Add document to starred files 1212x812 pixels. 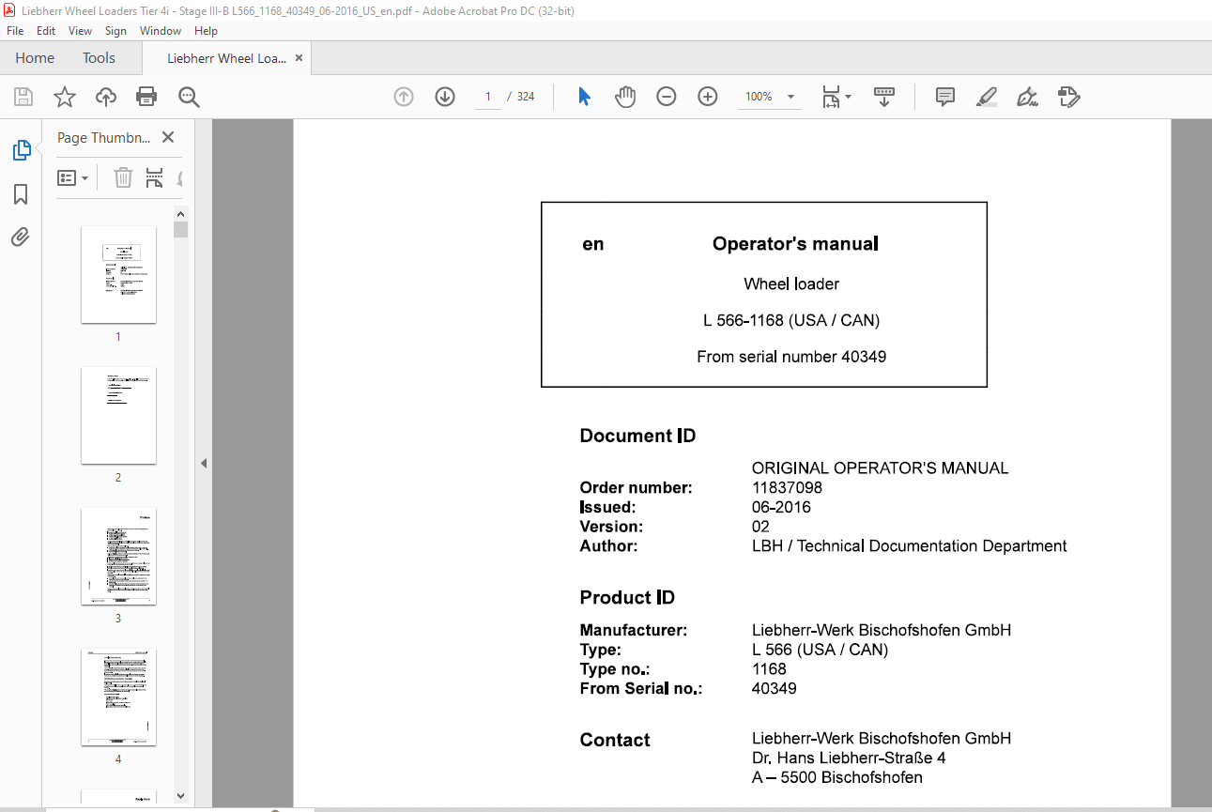(x=65, y=97)
